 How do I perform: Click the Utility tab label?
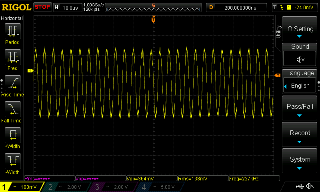point(278,32)
